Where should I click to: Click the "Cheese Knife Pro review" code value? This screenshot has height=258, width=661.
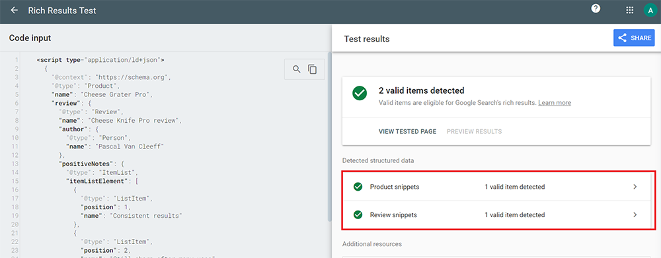click(134, 121)
